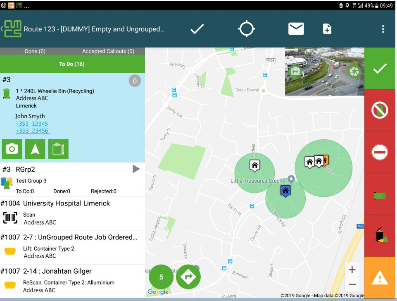Open the orange warning triangle at bottom right
Image resolution: width=397 pixels, height=301 pixels.
(x=379, y=277)
